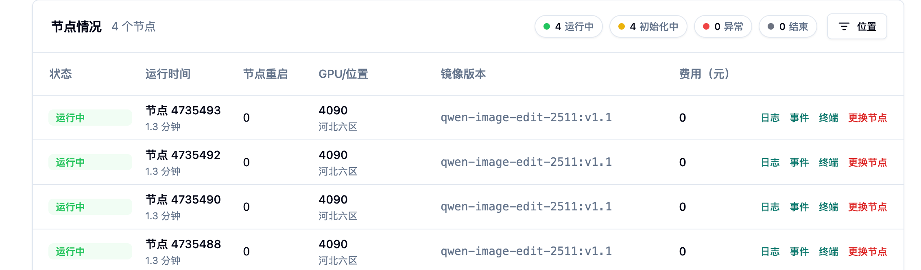Toggle the 4 运行中 status filter
The image size is (921, 270).
click(x=568, y=27)
